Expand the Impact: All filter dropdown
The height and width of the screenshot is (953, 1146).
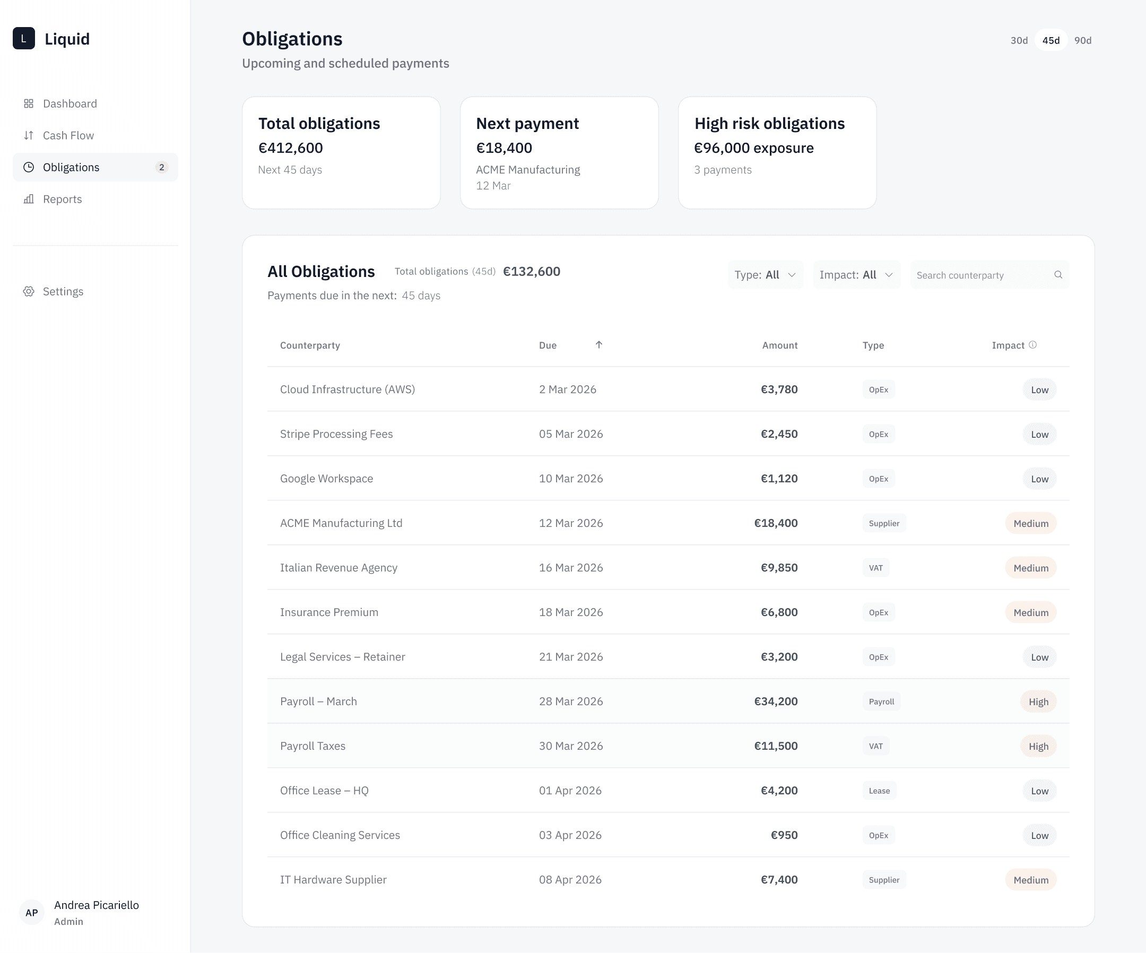[856, 274]
